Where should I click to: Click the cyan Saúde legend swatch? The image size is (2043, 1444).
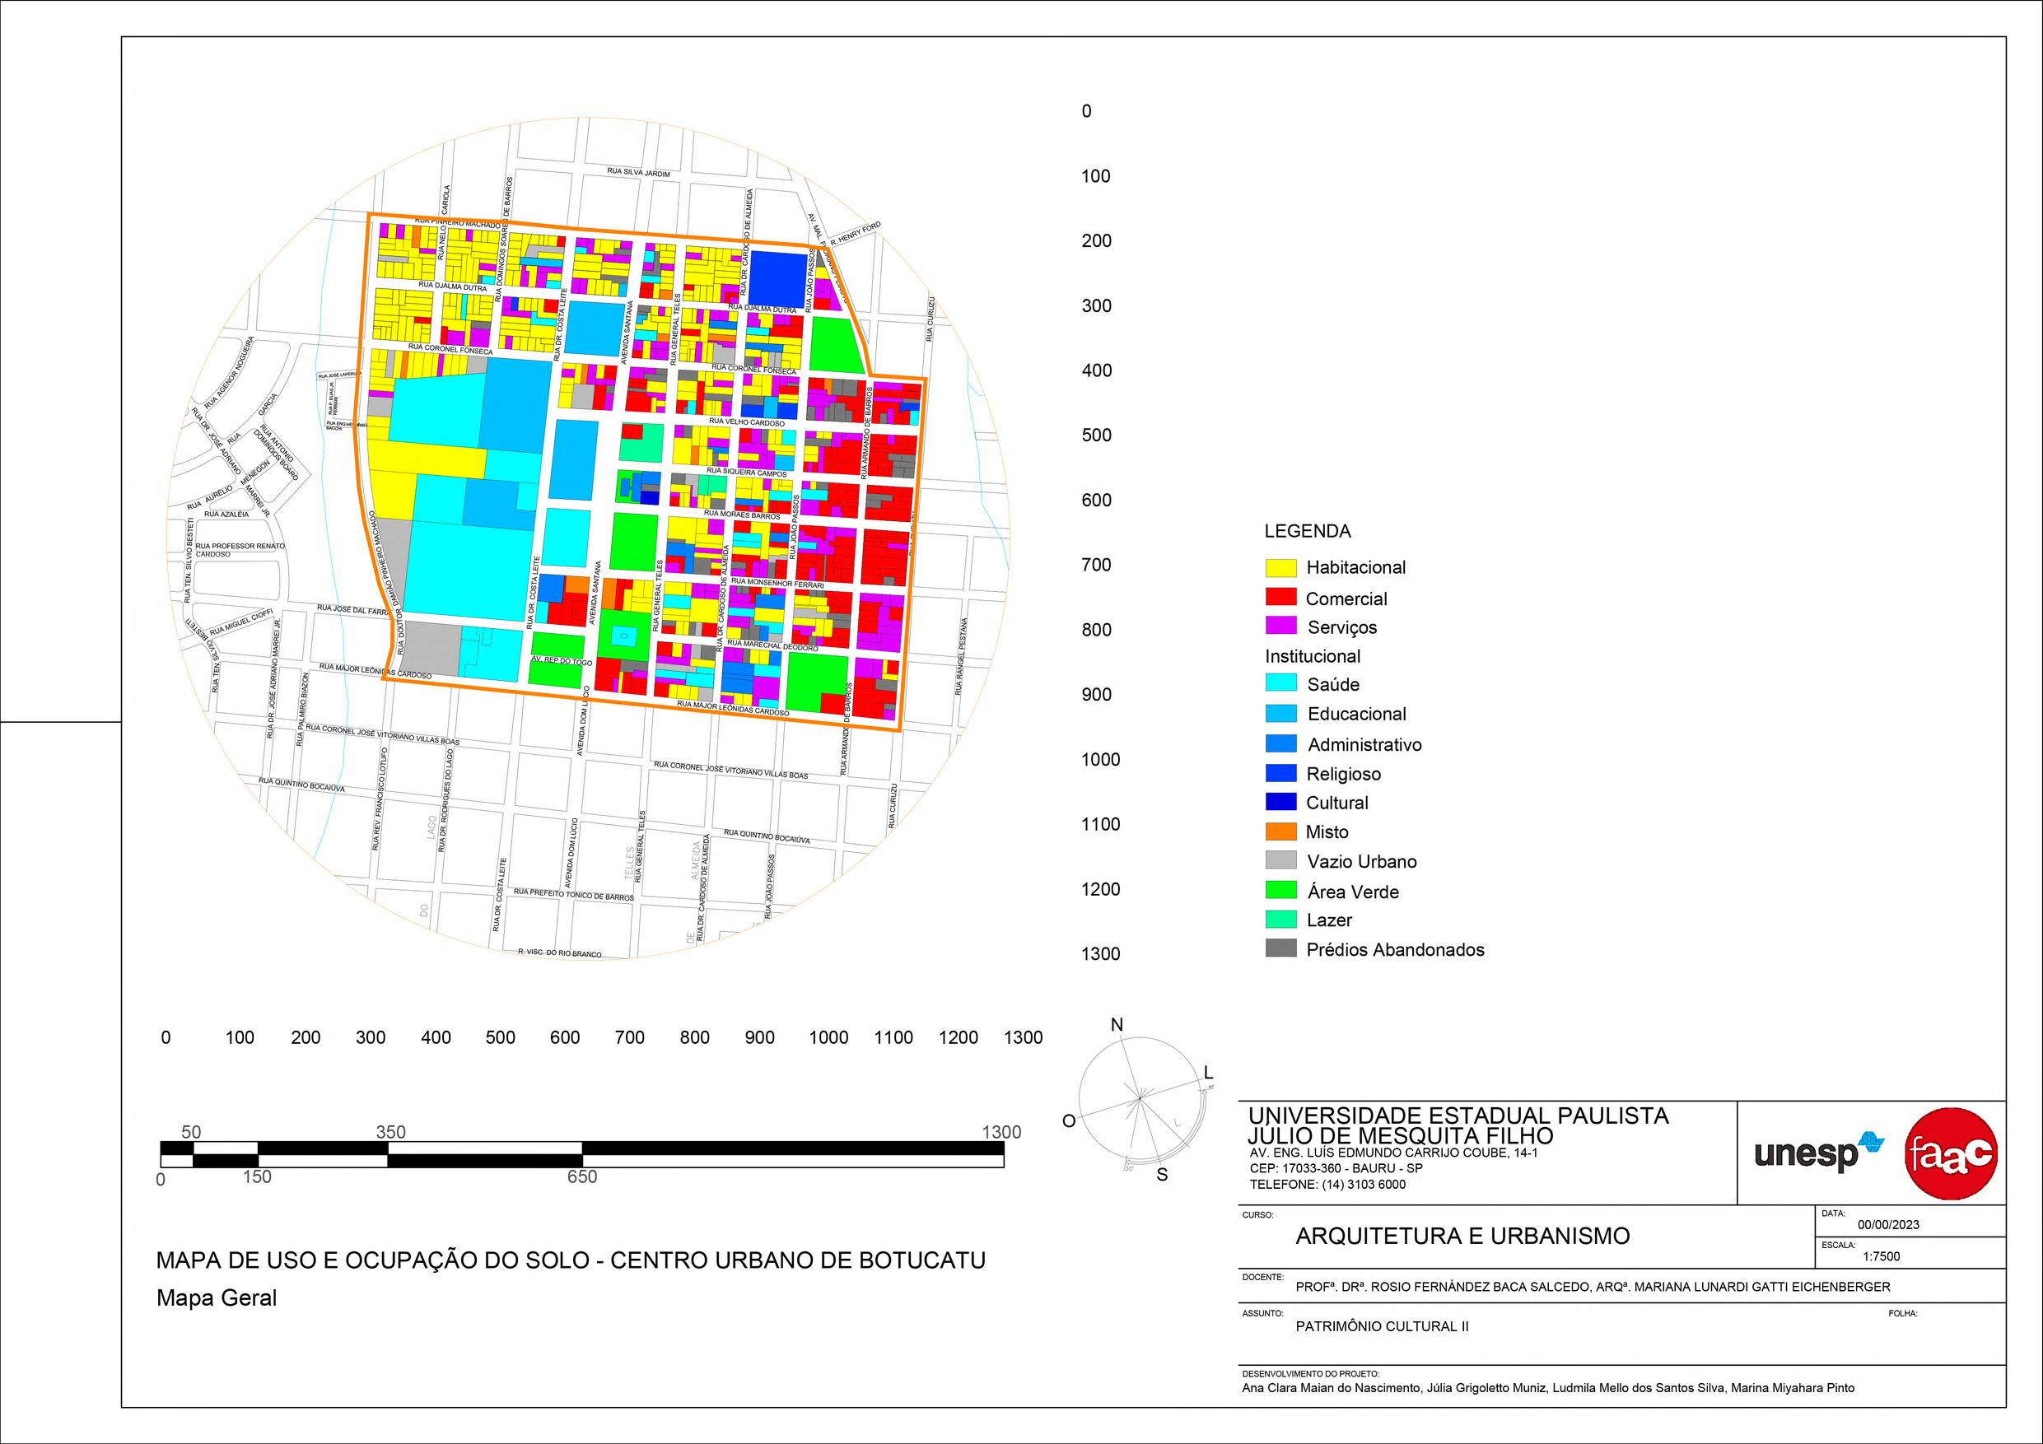pos(1280,684)
